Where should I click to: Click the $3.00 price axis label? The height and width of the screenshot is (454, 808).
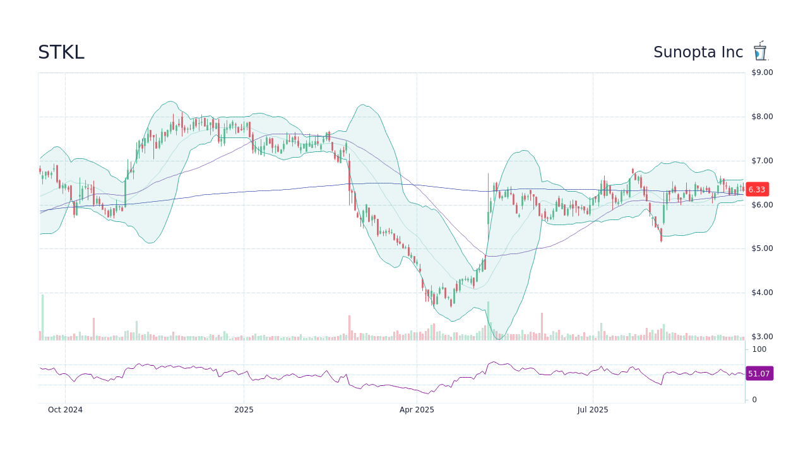point(761,336)
